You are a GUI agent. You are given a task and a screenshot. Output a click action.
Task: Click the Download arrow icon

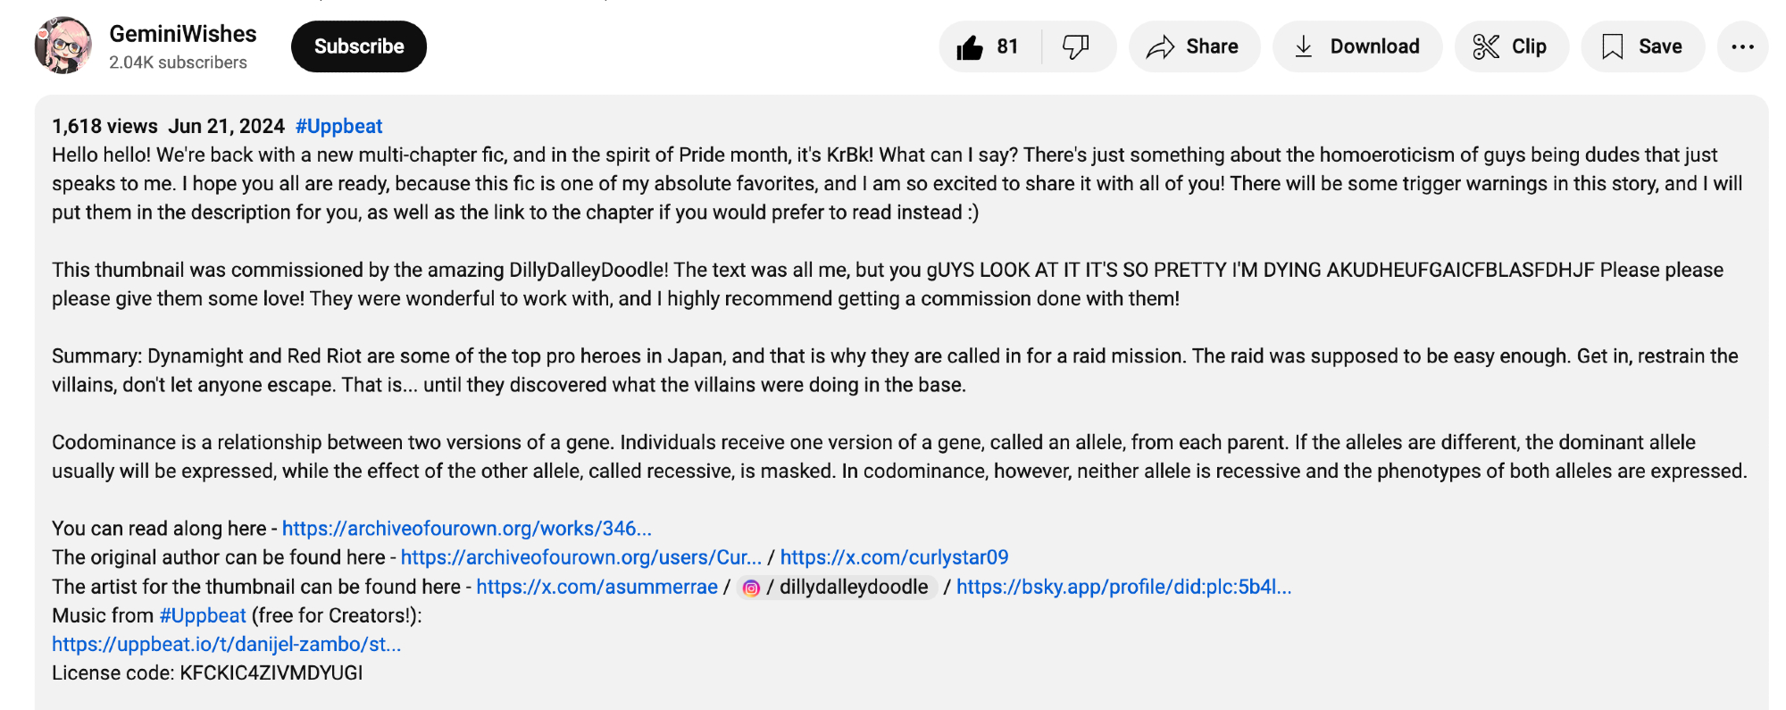pos(1304,47)
